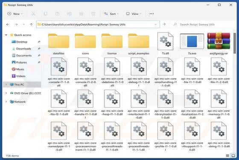Select the aoijfgaoijg.rar archive icon

click(219, 41)
